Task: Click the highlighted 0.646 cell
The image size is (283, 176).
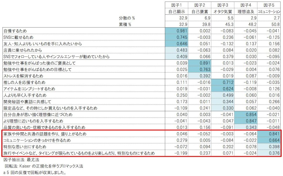Action: [177, 44]
